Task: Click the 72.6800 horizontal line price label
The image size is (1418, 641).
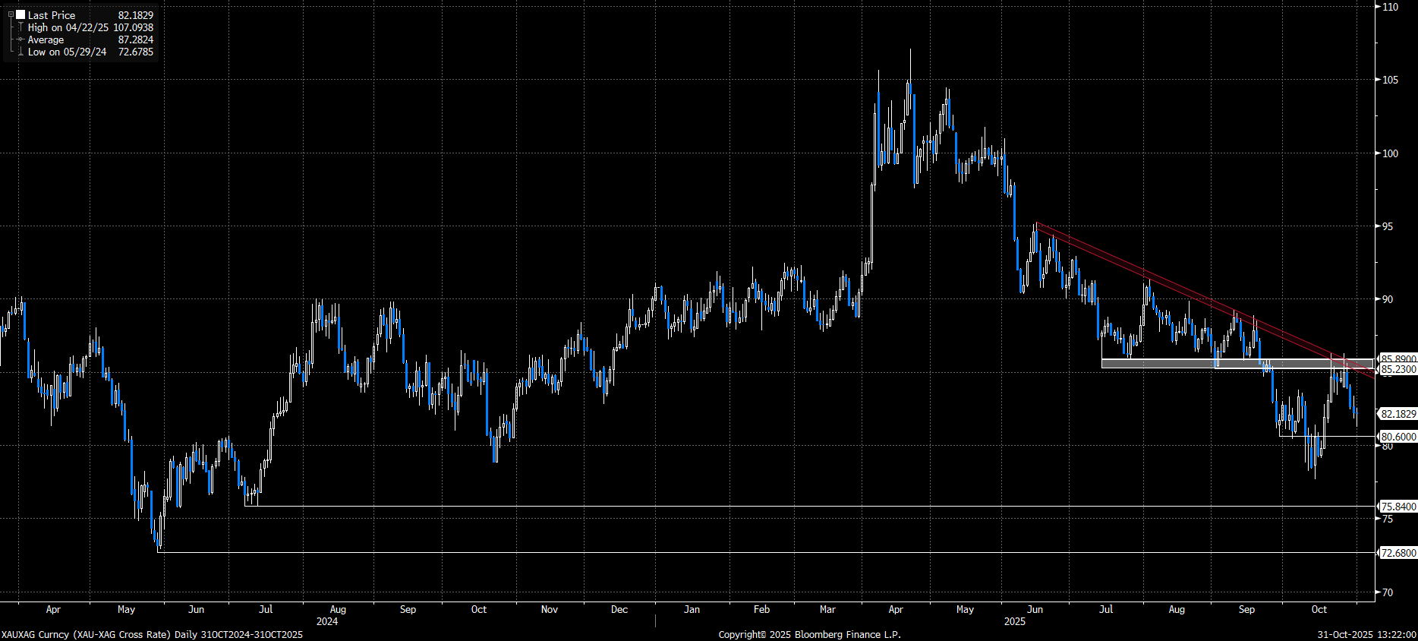Action: 1398,553
